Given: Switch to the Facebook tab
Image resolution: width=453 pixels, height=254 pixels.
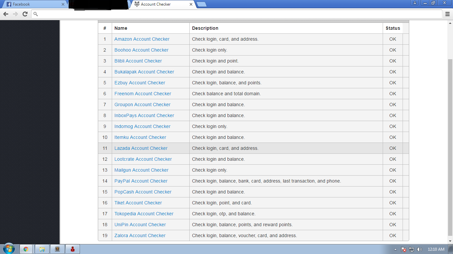Looking at the screenshot, I should coord(33,4).
